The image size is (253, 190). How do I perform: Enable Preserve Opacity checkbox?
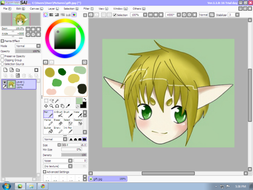tap(3, 56)
